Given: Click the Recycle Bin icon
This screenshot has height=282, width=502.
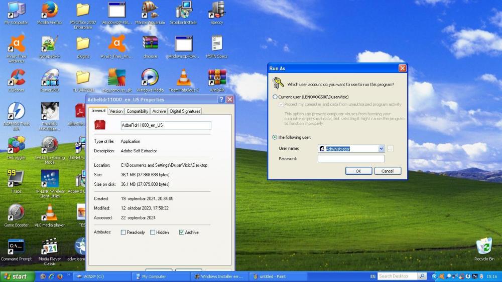Looking at the screenshot, I should [484, 246].
